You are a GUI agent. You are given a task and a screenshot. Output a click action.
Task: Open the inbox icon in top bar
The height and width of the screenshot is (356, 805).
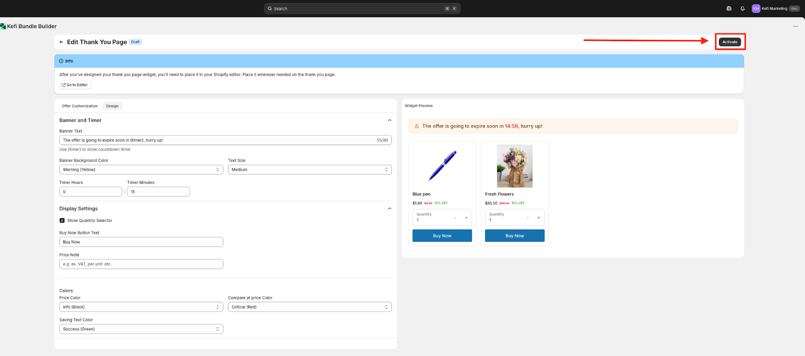click(x=729, y=9)
